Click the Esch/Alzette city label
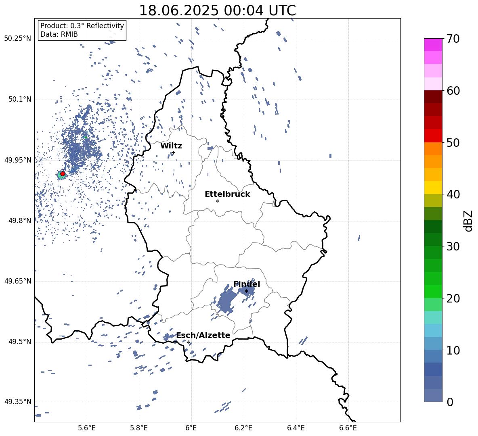This screenshot has width=478, height=436. [x=203, y=335]
